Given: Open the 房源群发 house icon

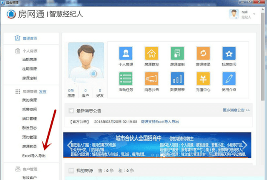Looking at the screenshot, I should 151,53.
